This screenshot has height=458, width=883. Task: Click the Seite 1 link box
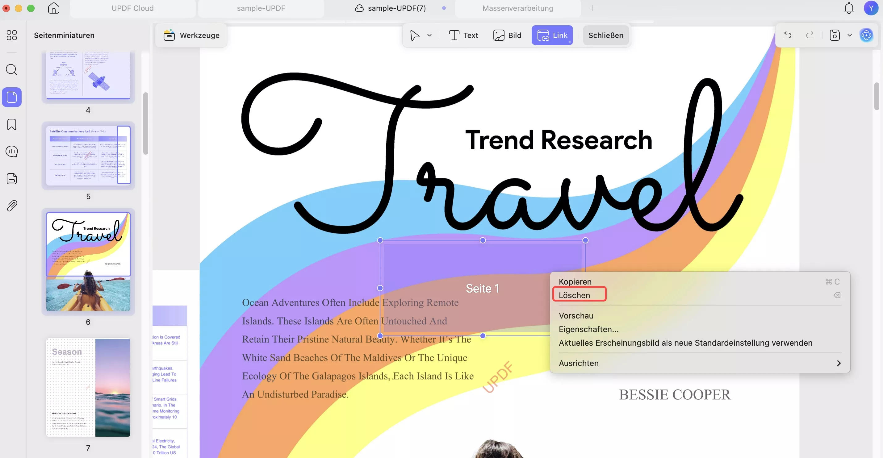click(482, 288)
